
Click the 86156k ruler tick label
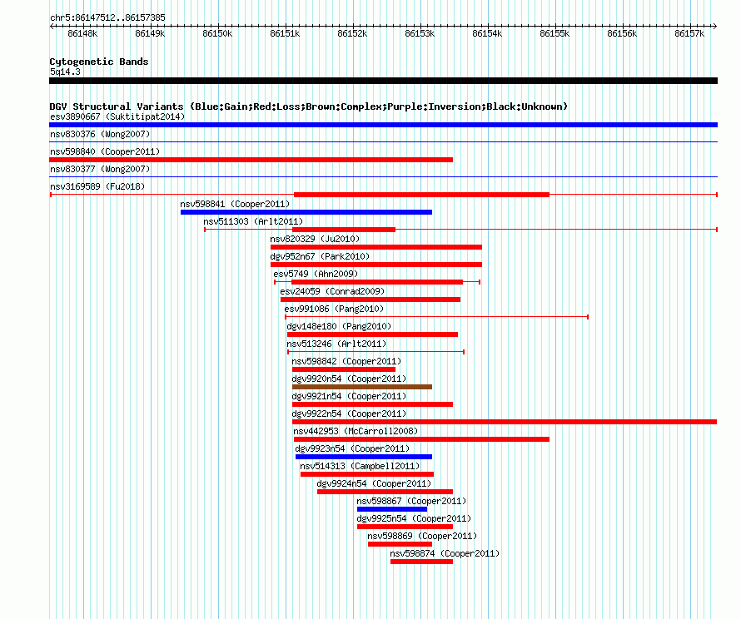622,33
